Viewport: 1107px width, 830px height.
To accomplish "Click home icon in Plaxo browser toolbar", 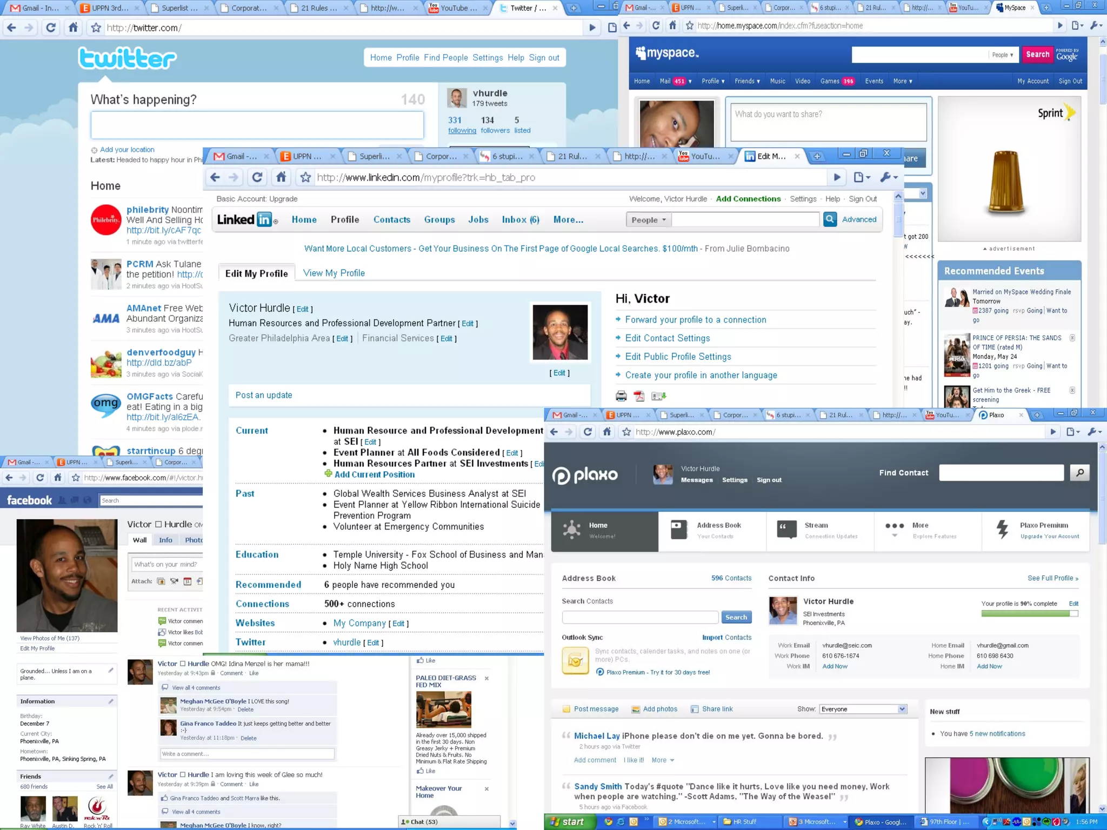I will [x=607, y=432].
